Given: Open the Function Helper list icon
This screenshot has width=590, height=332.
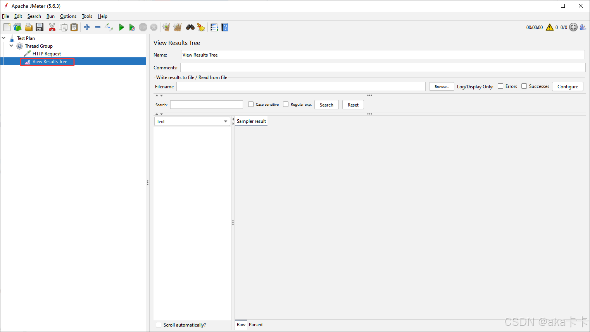Looking at the screenshot, I should click(214, 27).
